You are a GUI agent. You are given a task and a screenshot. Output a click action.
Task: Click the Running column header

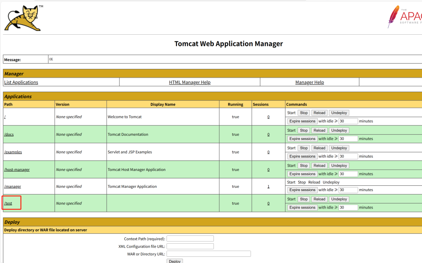[235, 104]
